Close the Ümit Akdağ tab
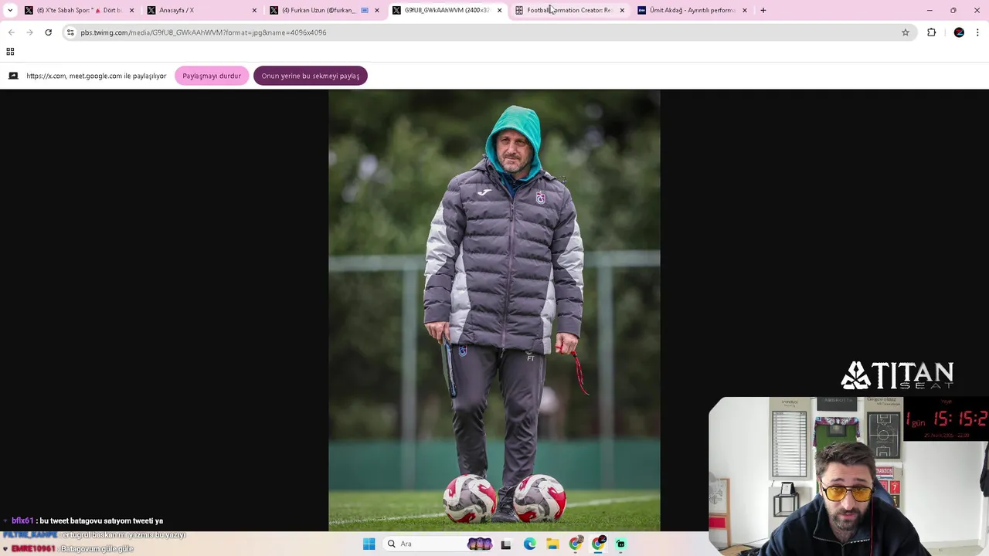The height and width of the screenshot is (556, 989). click(x=745, y=10)
